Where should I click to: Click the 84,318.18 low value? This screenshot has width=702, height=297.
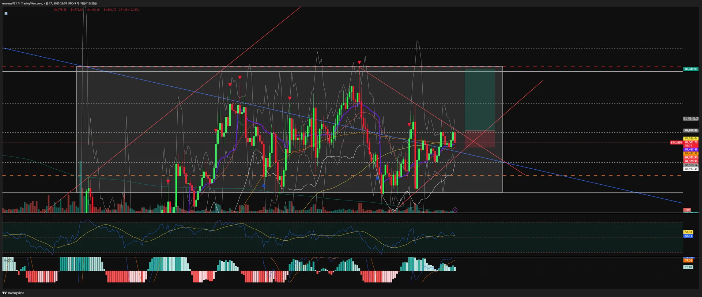[x=94, y=10]
